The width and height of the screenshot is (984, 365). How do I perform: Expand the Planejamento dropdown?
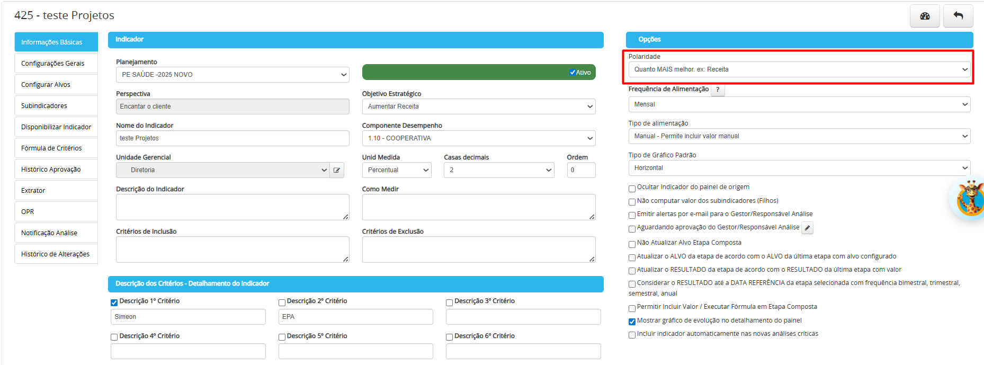pos(232,75)
